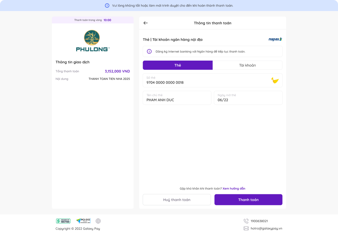Go back using the left arrow icon

coord(145,23)
